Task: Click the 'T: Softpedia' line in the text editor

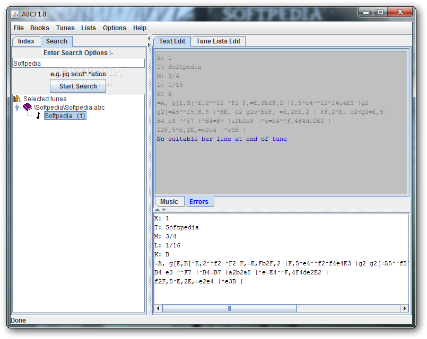Action: pos(179,67)
